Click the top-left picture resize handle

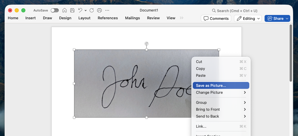(74, 50)
